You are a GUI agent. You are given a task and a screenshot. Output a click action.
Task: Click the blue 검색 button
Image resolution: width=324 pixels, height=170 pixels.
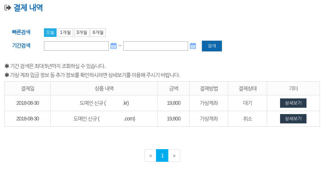pos(212,46)
